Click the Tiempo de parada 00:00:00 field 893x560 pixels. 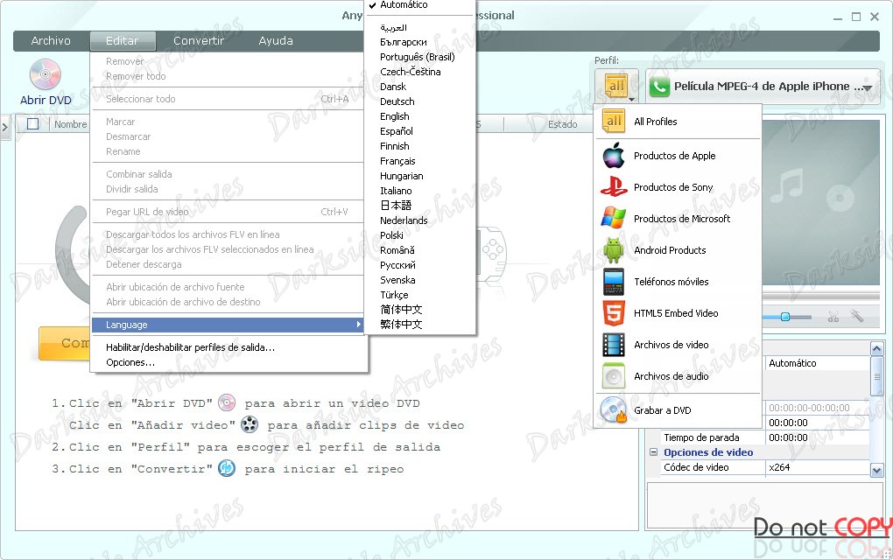pyautogui.click(x=817, y=437)
